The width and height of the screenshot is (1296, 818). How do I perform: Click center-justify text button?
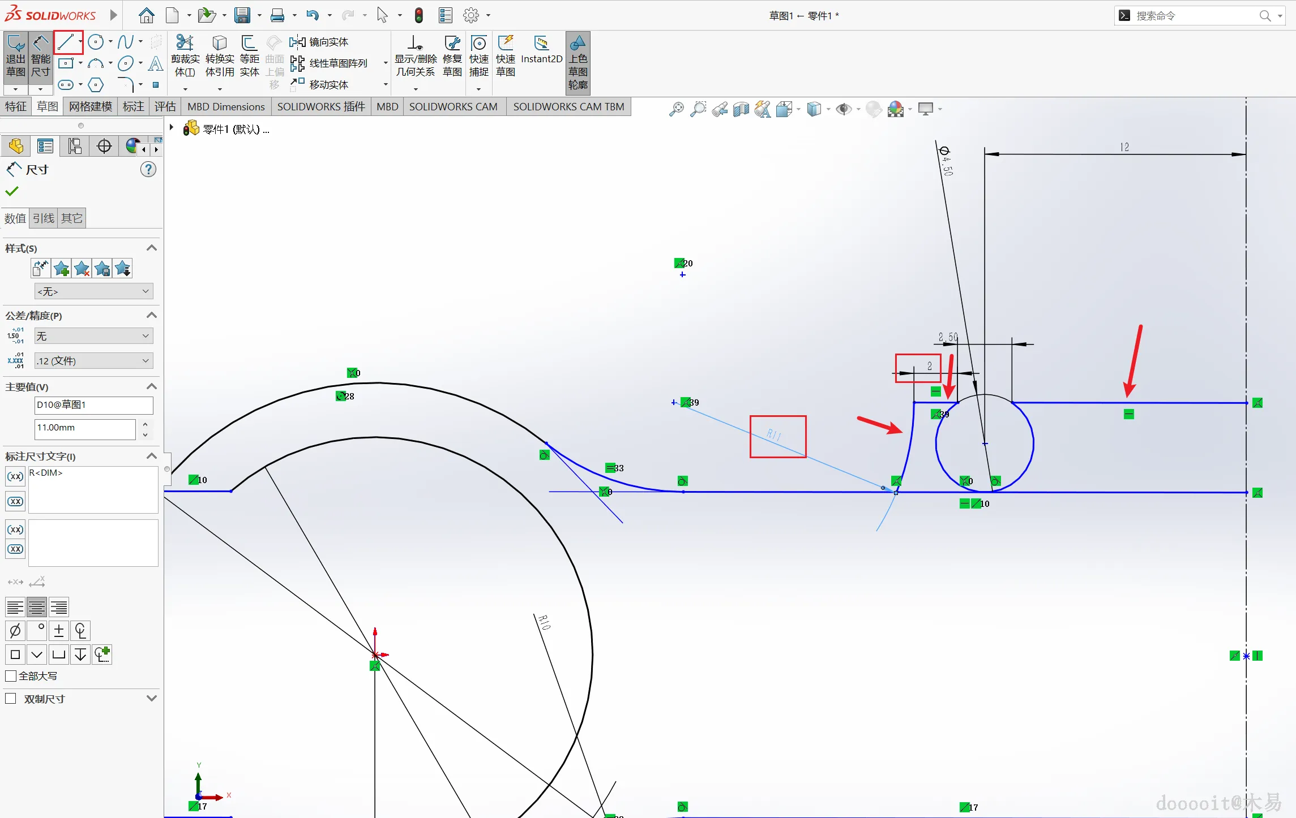pyautogui.click(x=37, y=608)
